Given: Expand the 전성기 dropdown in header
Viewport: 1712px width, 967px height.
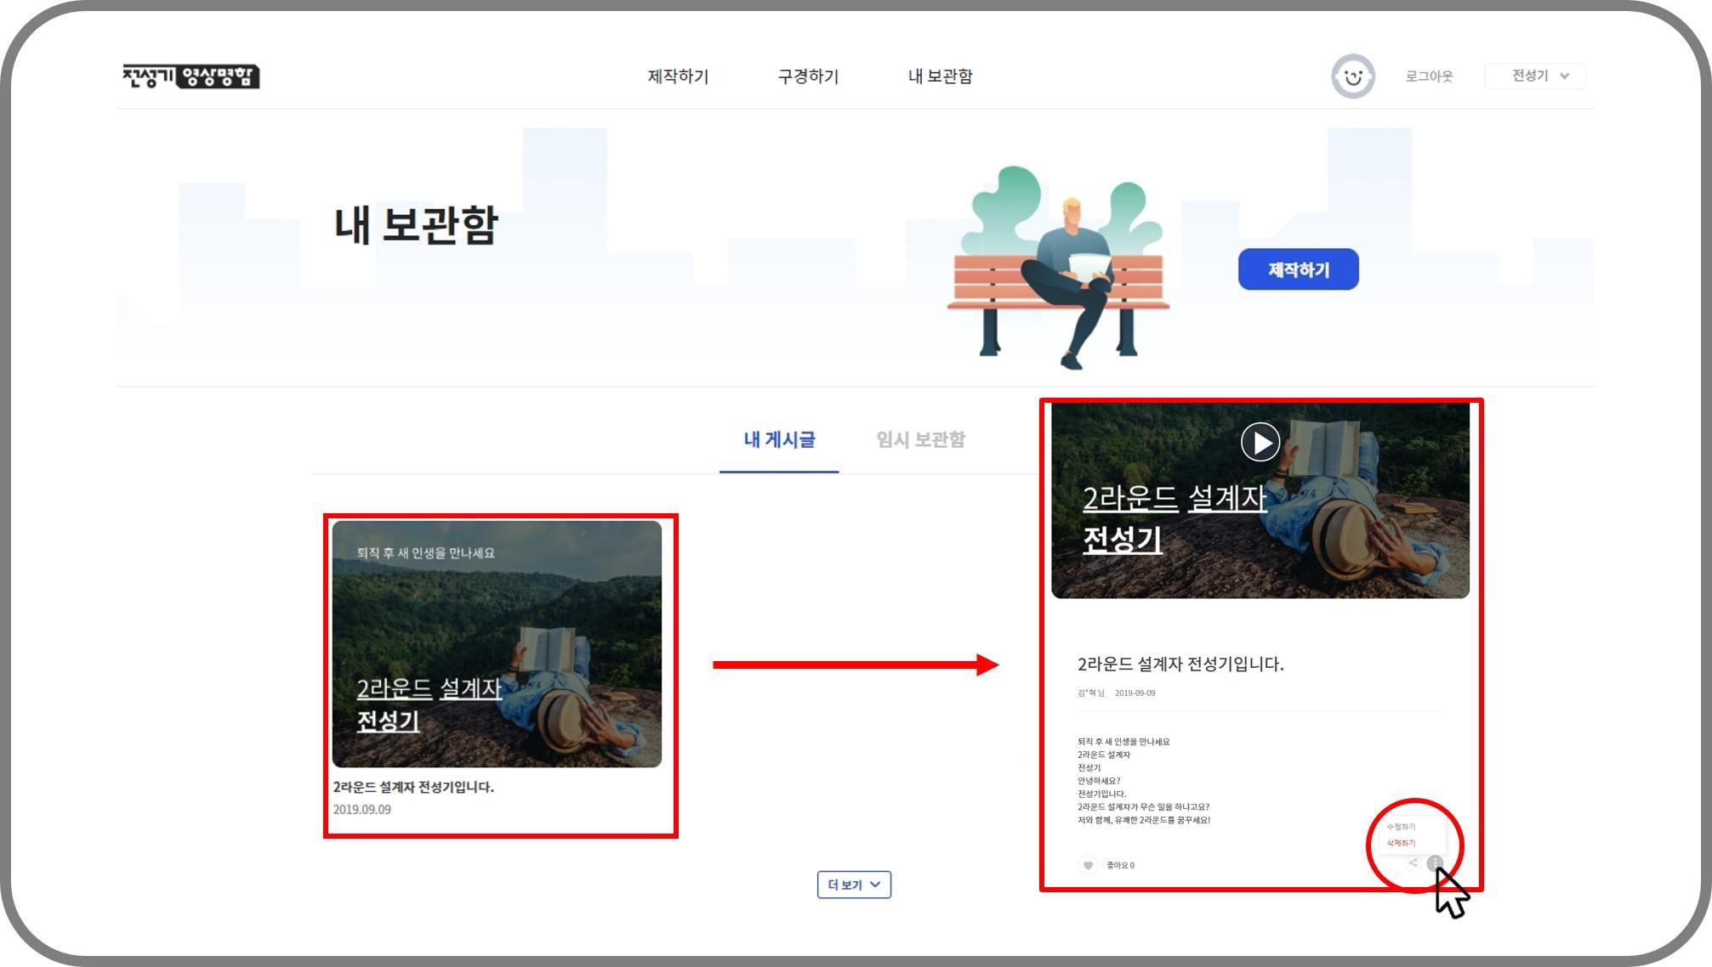Looking at the screenshot, I should [1535, 76].
